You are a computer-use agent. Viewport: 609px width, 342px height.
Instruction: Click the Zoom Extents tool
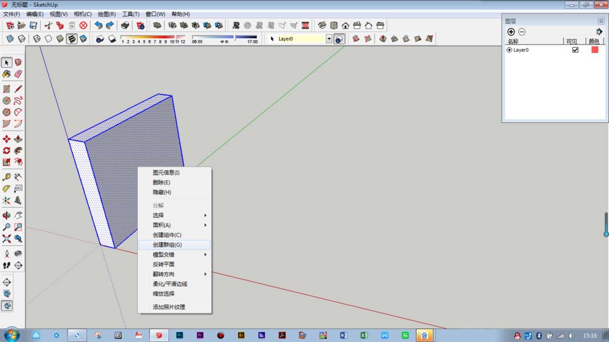[7, 239]
